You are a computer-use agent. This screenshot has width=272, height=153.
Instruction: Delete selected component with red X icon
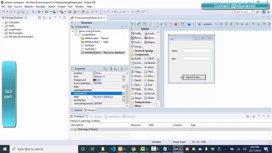tap(176, 24)
